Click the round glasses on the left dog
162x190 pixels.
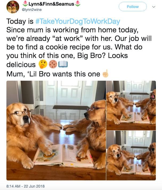[21, 113]
